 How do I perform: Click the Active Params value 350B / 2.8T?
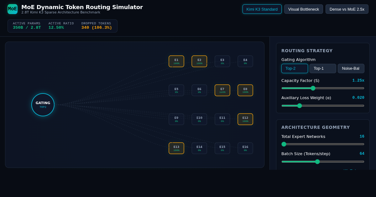pos(27,28)
